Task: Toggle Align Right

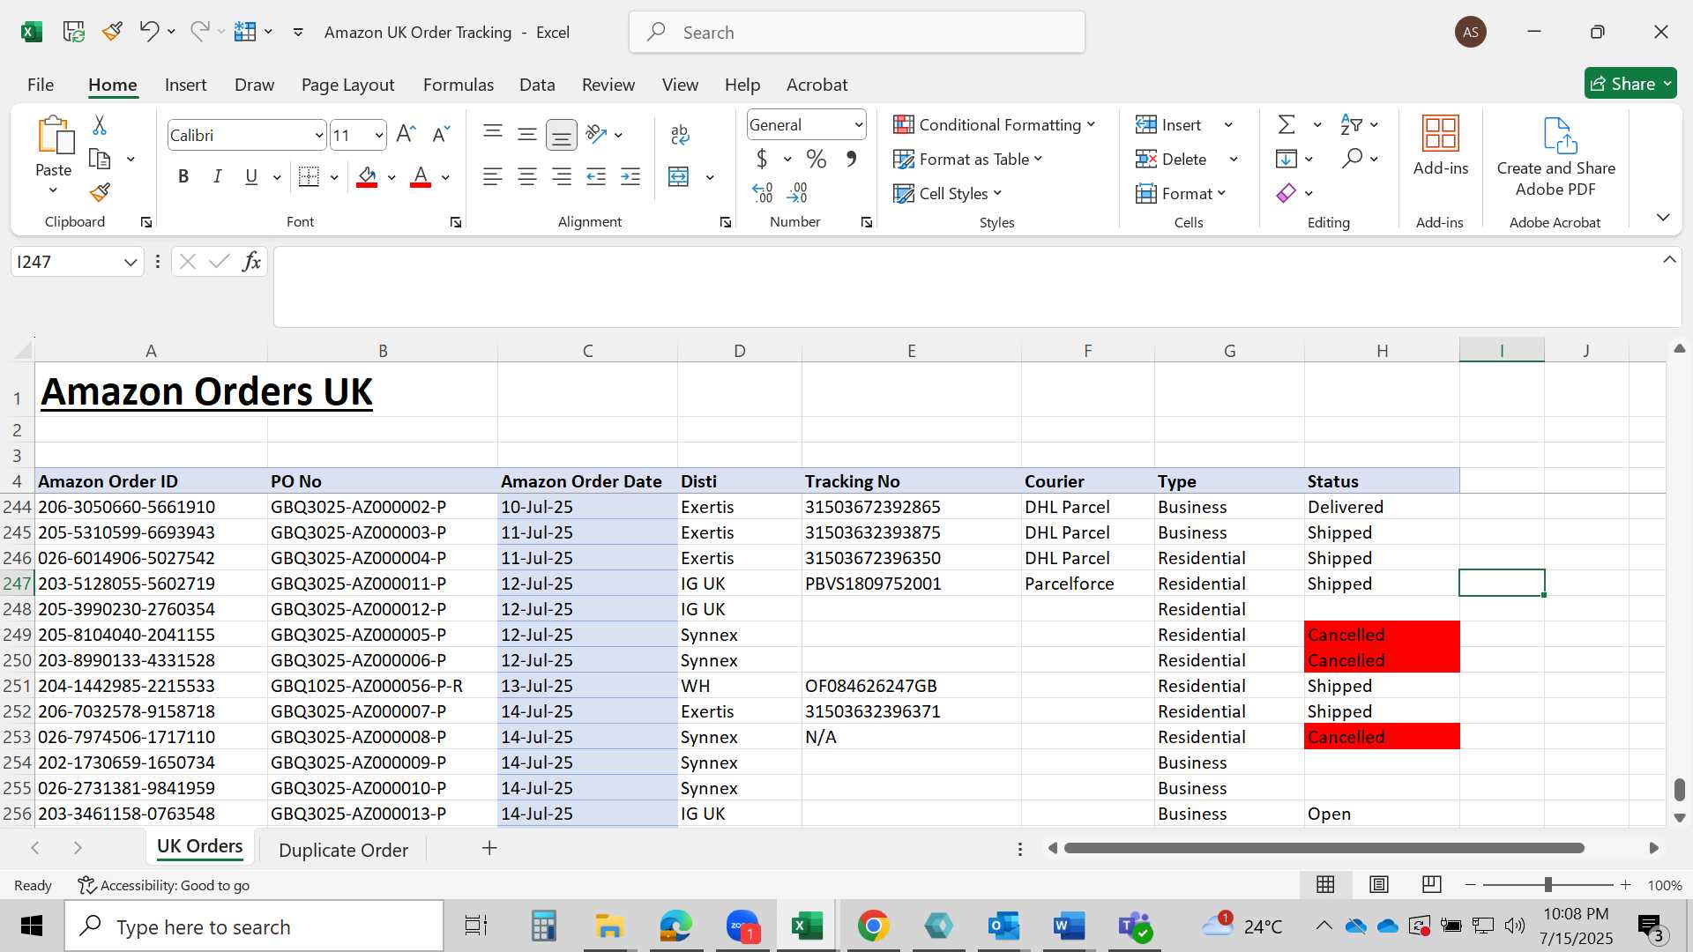Action: 562,177
